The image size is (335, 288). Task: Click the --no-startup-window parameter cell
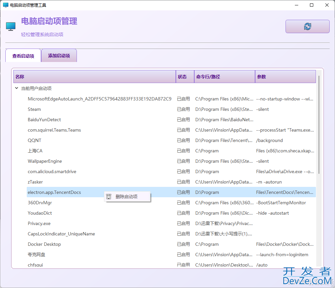(285, 99)
